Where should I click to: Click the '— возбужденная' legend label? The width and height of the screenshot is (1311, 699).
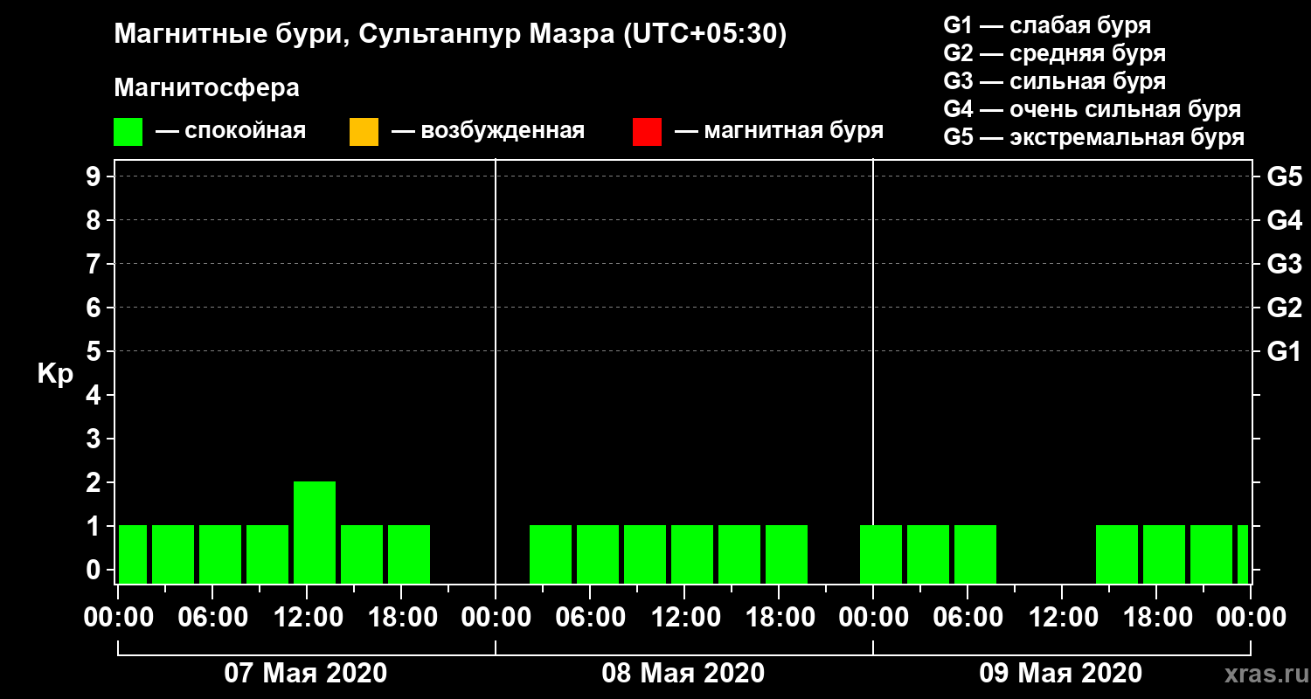click(488, 131)
